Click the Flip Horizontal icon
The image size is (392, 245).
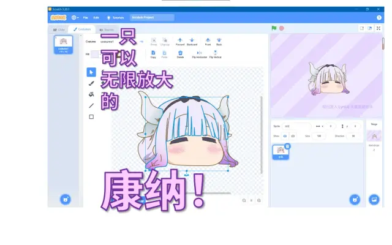click(x=199, y=53)
